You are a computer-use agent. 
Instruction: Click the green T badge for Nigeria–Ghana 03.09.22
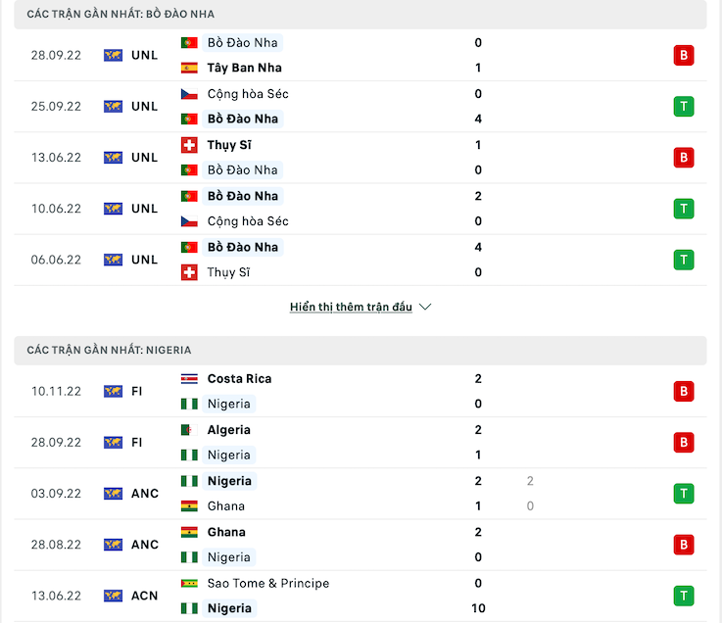tap(683, 494)
